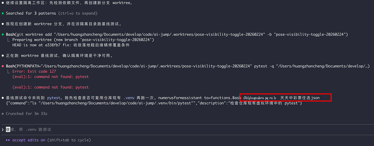Click the "收敛落地鞋后缘精修覆盖条件" commit message text
The width and height of the screenshot is (374, 146).
(x=102, y=45)
